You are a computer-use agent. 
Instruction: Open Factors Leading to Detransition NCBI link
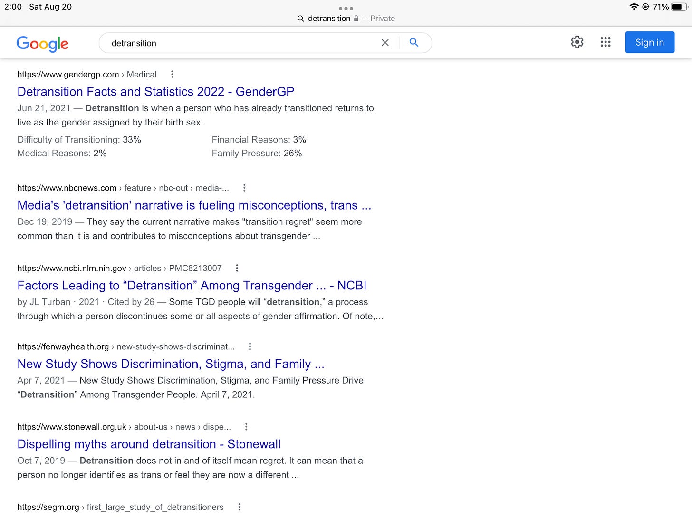click(x=192, y=285)
